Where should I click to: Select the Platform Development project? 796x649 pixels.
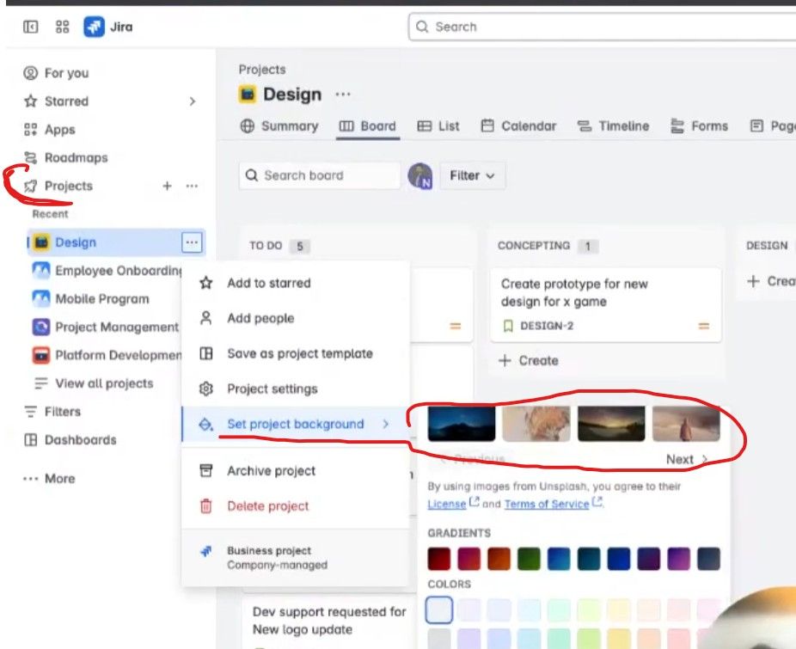click(x=107, y=355)
